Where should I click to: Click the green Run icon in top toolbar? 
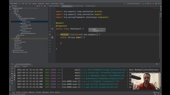143,3
